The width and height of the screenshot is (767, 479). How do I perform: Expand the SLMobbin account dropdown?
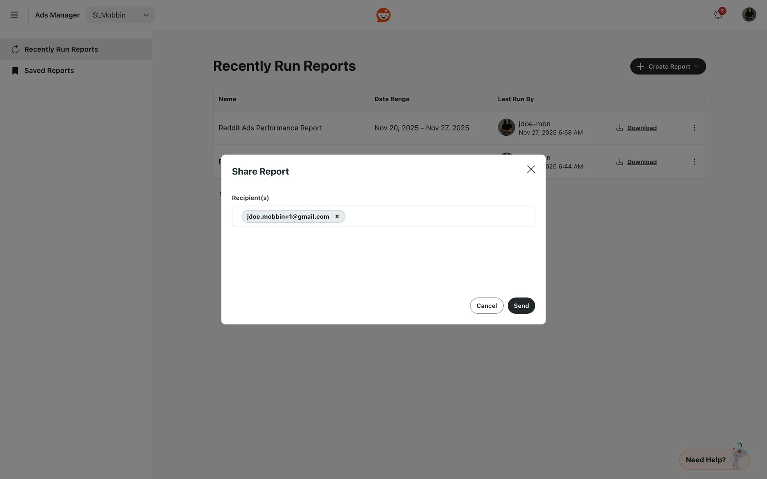point(120,15)
